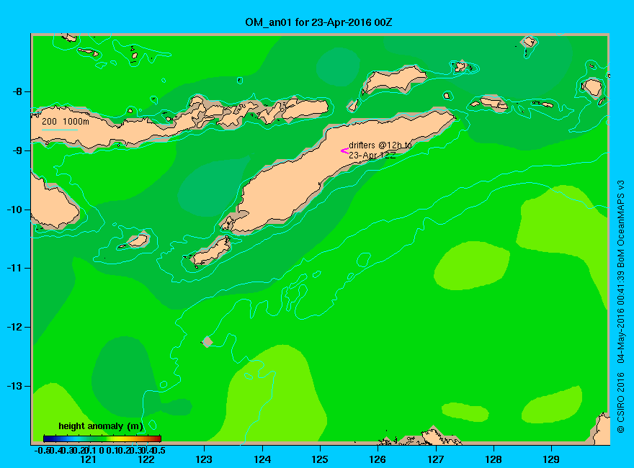Click the height anomaly color bar

102,438
